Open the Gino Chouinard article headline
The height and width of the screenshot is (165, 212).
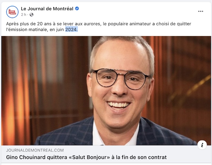click(x=86, y=157)
